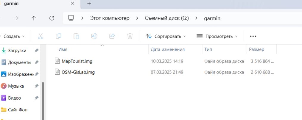Unpin Видео using its pin icon
The width and height of the screenshot is (302, 120).
tap(36, 98)
